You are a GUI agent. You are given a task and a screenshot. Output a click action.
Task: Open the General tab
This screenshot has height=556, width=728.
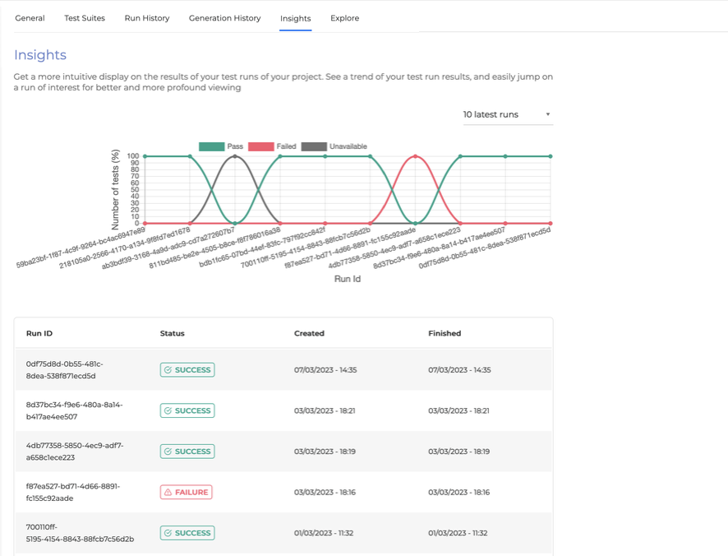coord(30,18)
